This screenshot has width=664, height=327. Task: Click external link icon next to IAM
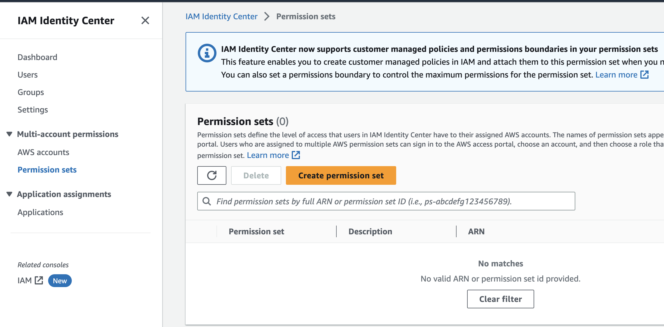tap(39, 280)
